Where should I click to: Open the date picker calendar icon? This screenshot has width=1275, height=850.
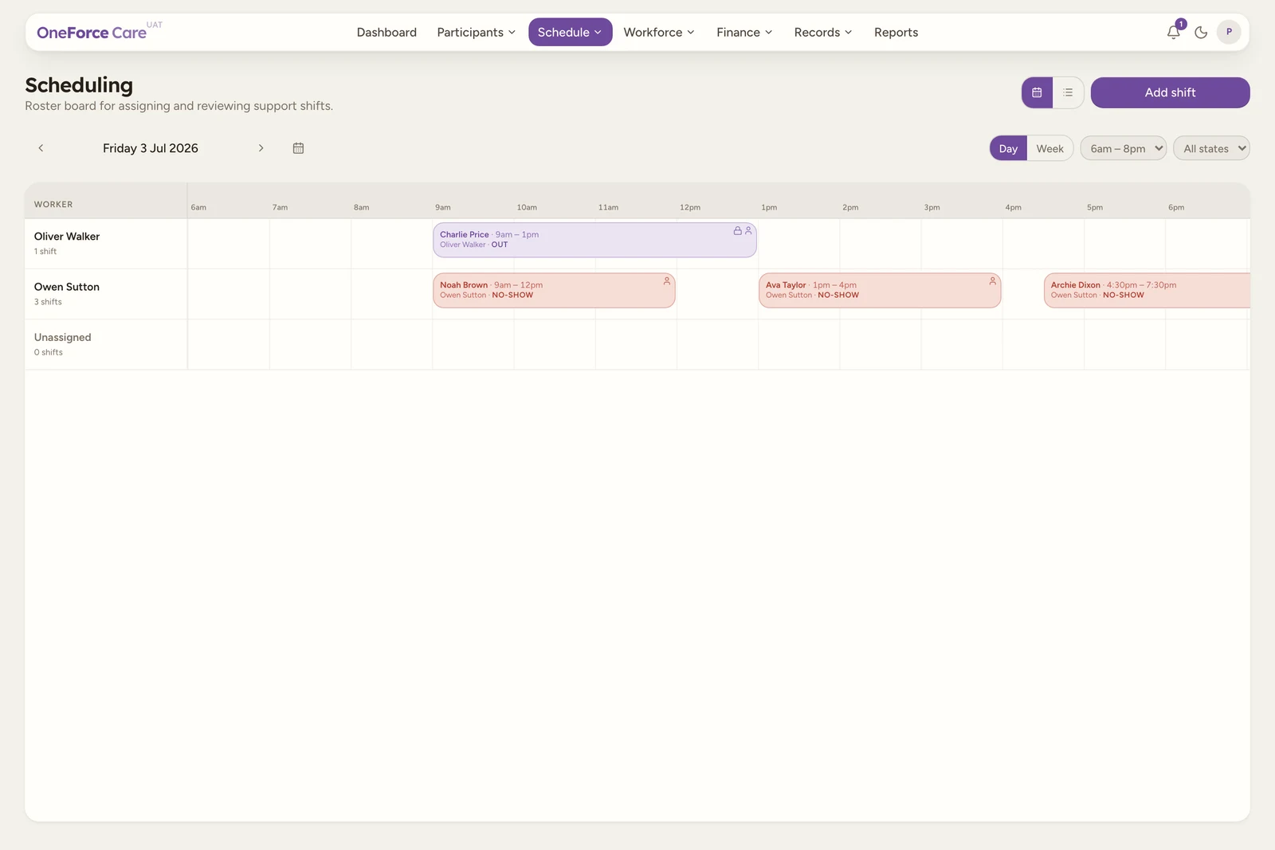pos(298,148)
